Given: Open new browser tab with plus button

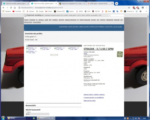Looking at the screenshot, I should [x=117, y=3].
